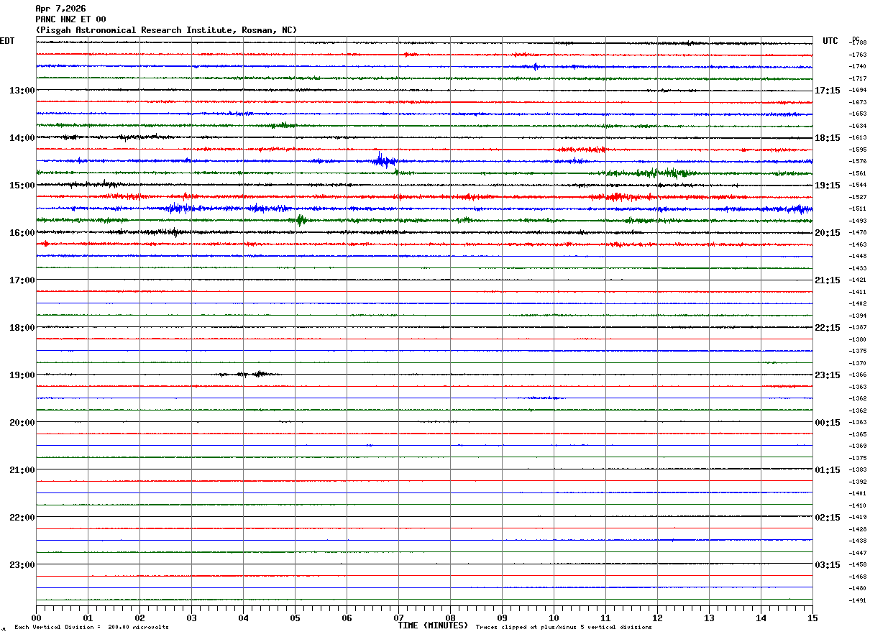Click the EDT timezone column header

point(7,41)
